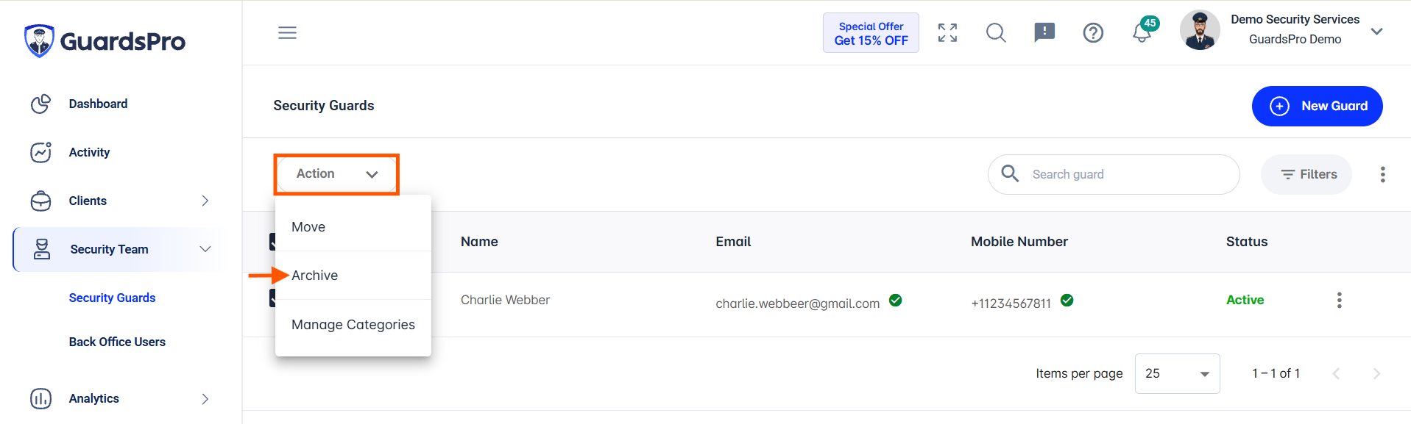1411x424 pixels.
Task: Add a New Guard
Action: [x=1317, y=106]
